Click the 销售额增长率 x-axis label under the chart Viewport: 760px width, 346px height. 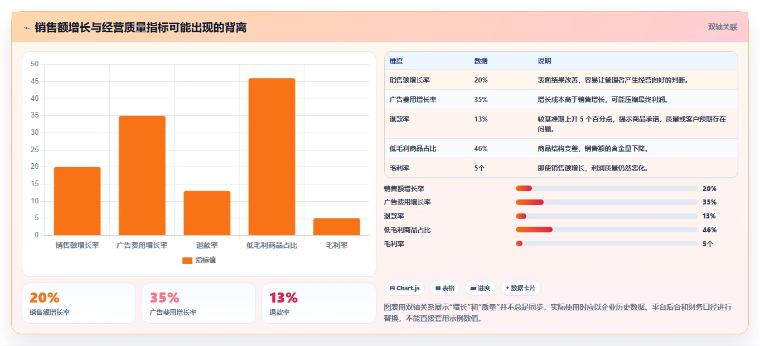tap(77, 245)
